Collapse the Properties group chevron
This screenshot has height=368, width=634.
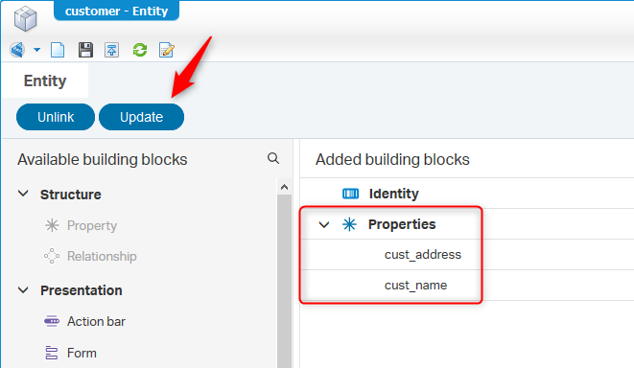324,224
